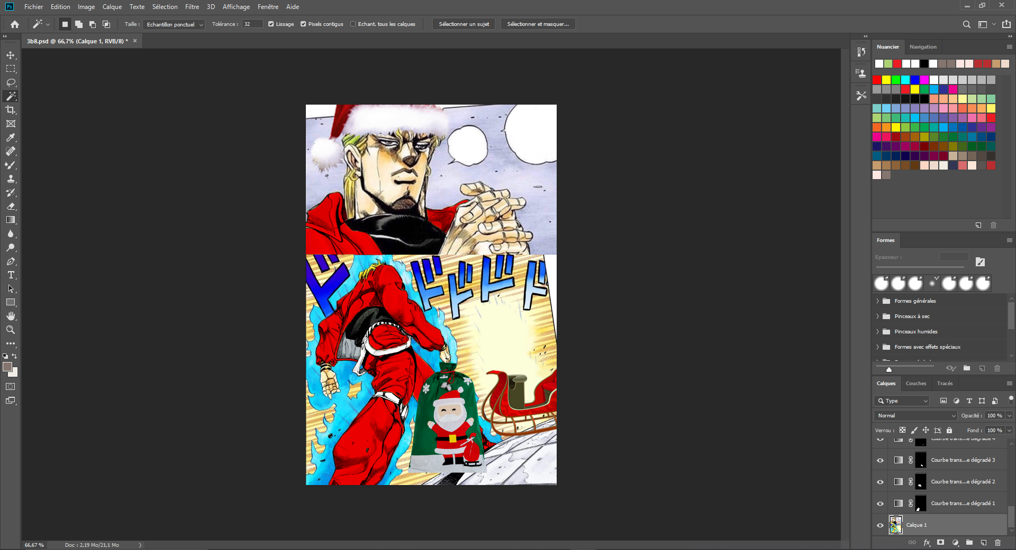Expand the Formes générales brush folder
Viewport: 1016px width, 550px height.
(877, 301)
